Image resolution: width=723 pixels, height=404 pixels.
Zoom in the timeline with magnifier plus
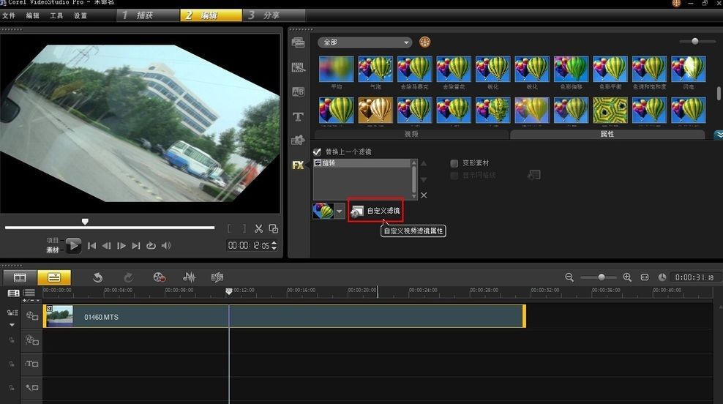(x=627, y=277)
